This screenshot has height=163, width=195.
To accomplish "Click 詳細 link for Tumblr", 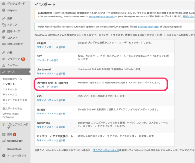I will pos(63,114).
